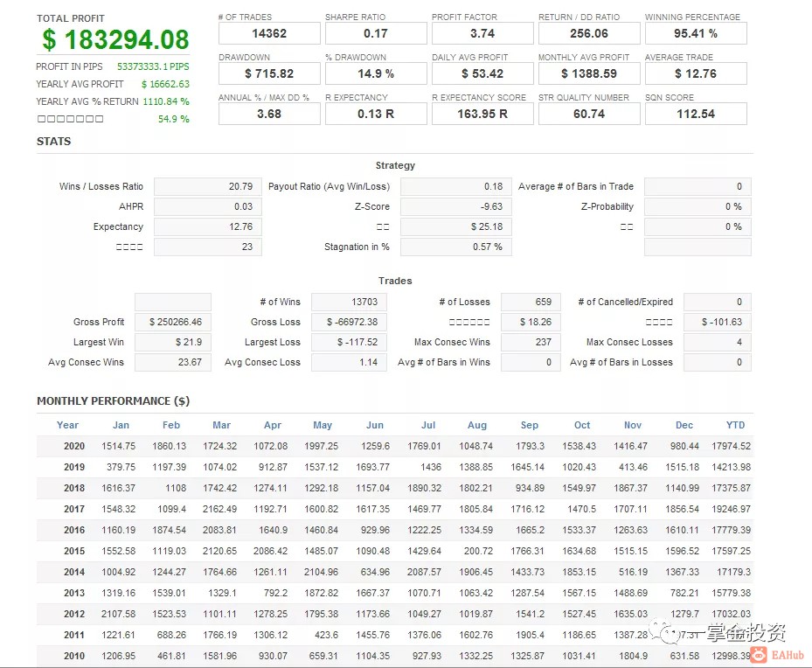
Task: Select the Payout Ratio field 0.18
Action: click(456, 186)
